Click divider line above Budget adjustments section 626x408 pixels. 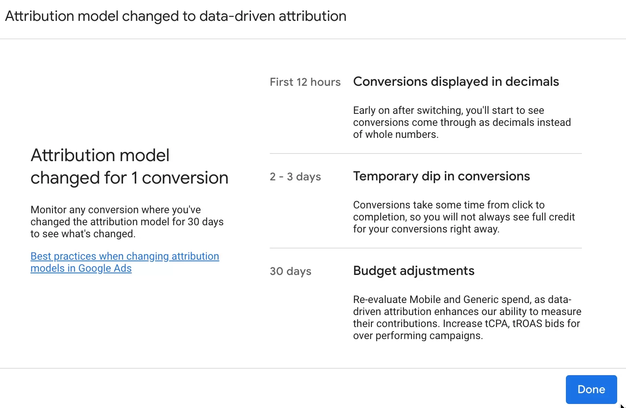426,248
